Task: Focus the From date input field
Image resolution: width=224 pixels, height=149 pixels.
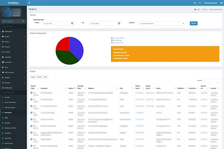Action: tap(59, 24)
